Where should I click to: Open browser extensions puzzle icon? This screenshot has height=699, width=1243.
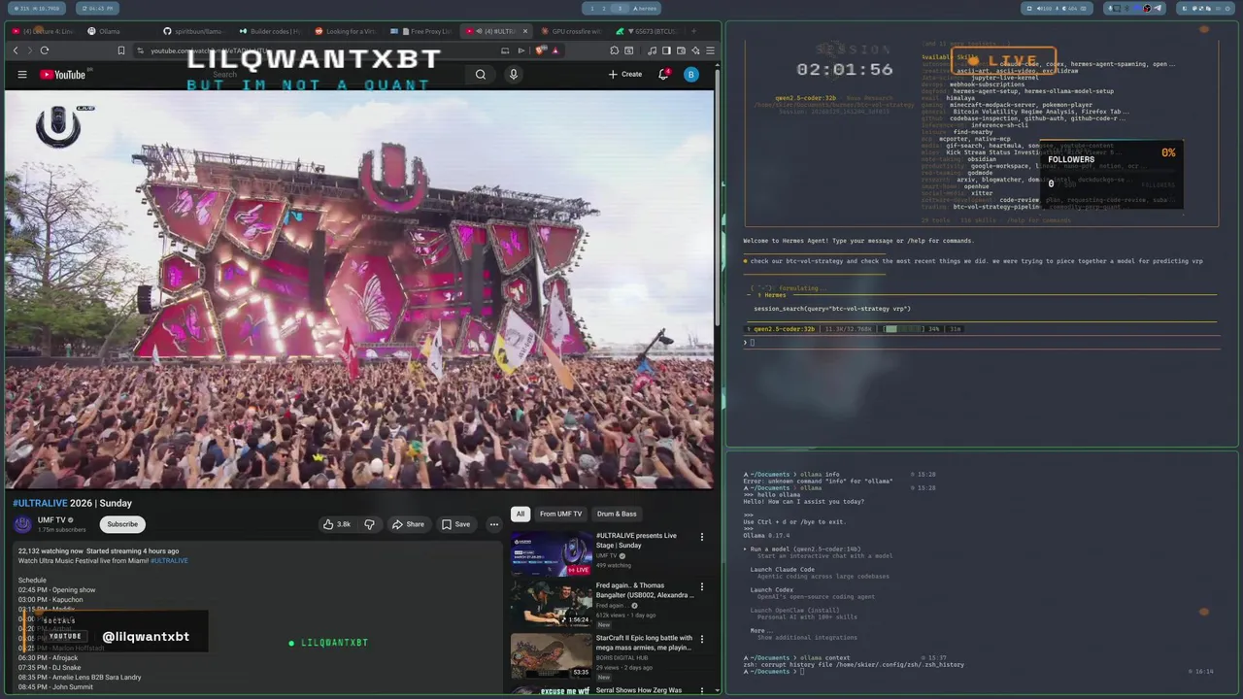[x=615, y=50]
